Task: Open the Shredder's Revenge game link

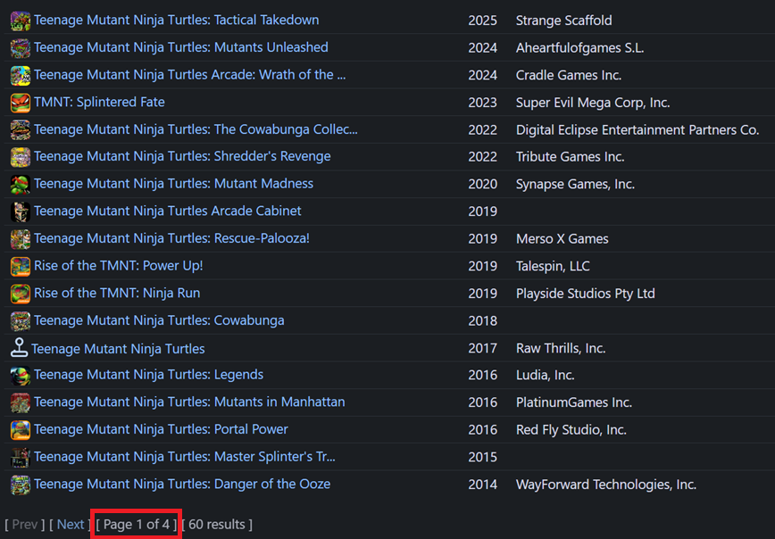Action: tap(182, 156)
